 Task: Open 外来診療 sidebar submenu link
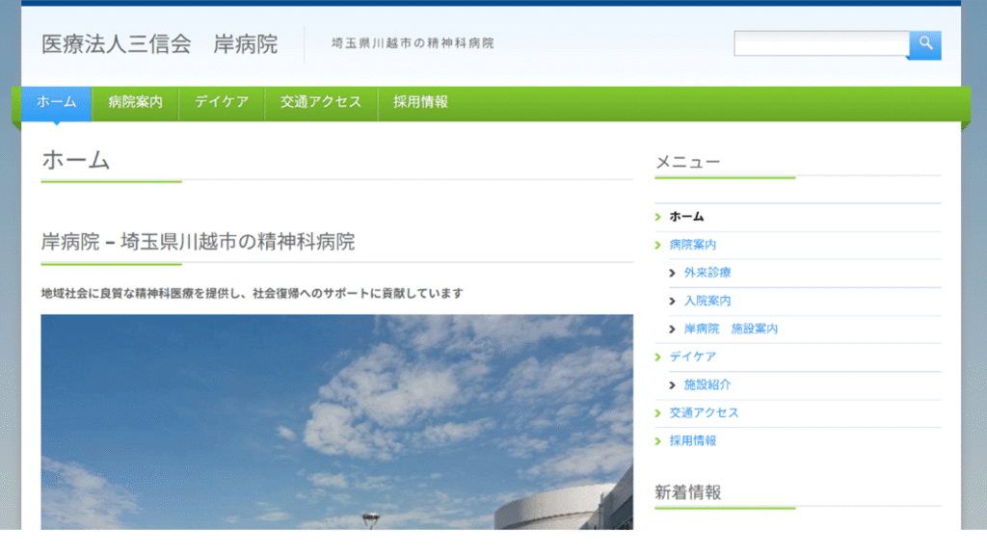[x=707, y=273]
